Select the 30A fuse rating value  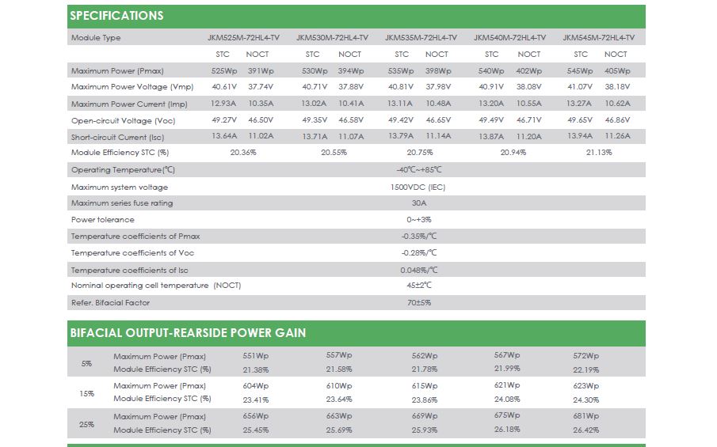tap(419, 203)
